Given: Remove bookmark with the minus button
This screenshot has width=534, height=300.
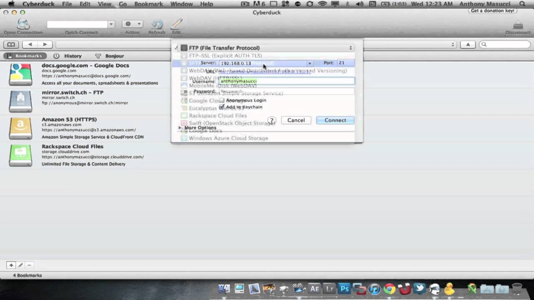Looking at the screenshot, I should click(29, 265).
